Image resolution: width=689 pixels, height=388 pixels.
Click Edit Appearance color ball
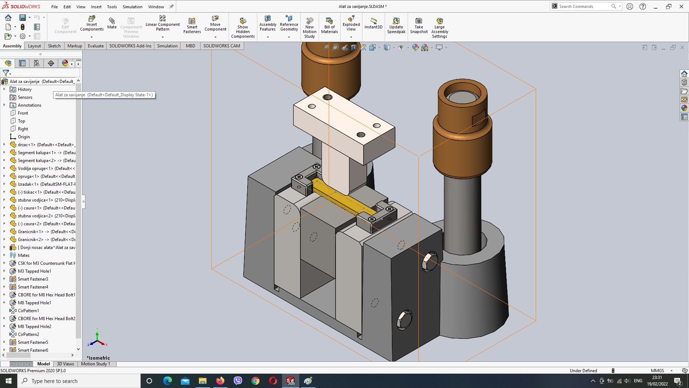click(x=416, y=47)
